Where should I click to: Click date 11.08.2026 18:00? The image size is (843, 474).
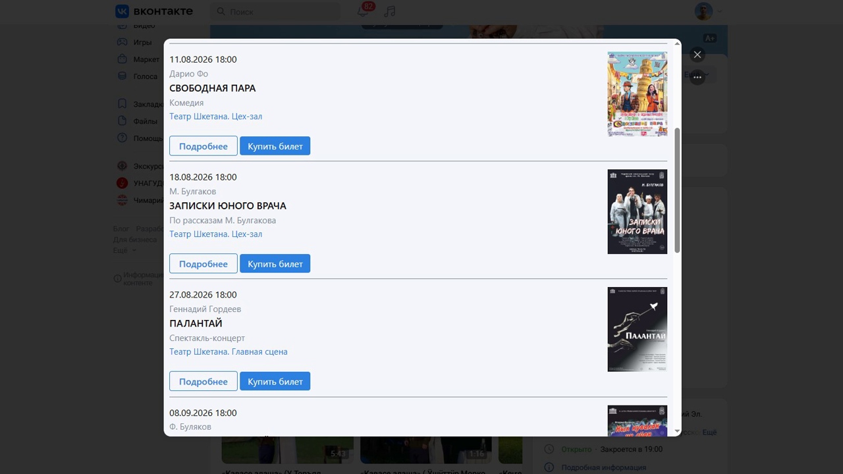click(x=203, y=59)
